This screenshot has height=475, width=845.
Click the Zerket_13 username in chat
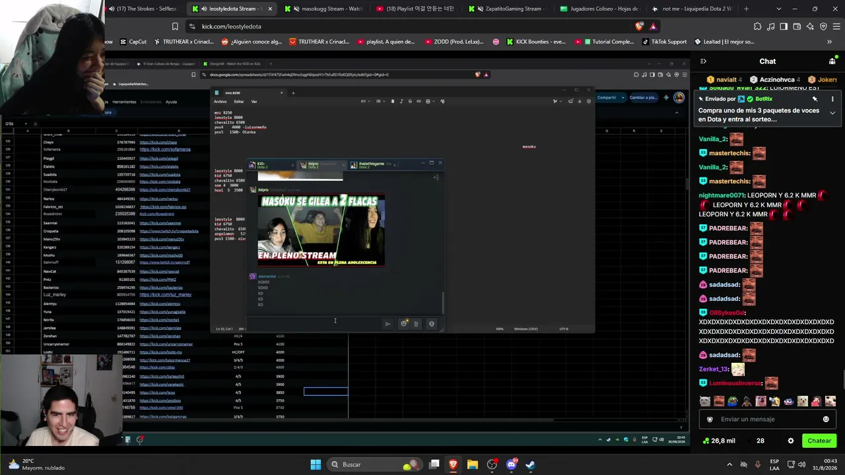pos(714,369)
